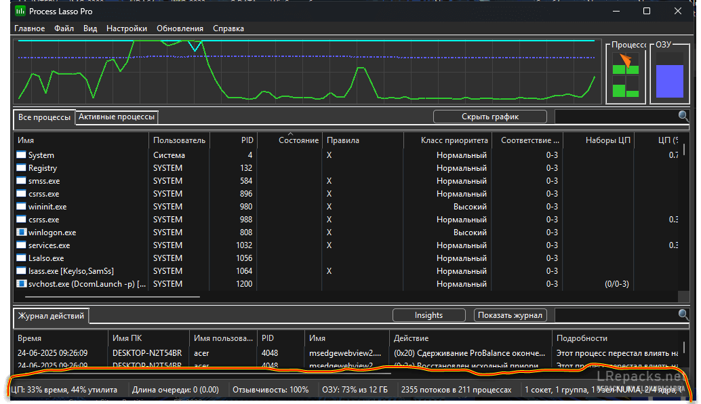Click the process search input field

tap(616, 117)
